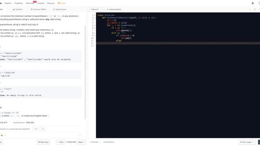Viewport: 260px width, 146px height.
Task: Click the Submissions count 646,664
Action: coord(30,122)
